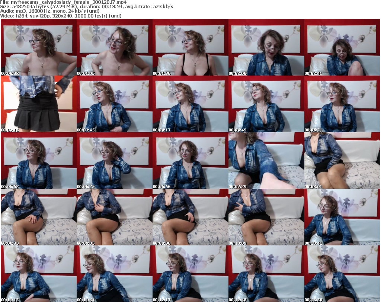Click the "Size: 54825045 bytes" header line
The height and width of the screenshot is (302, 381).
[x=87, y=7]
